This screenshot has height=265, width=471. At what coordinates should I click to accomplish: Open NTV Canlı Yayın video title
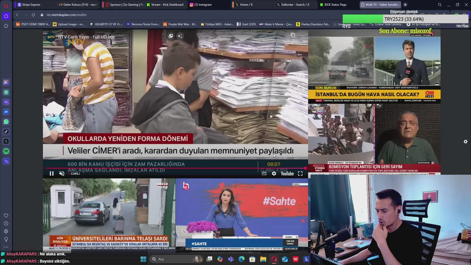(x=86, y=37)
